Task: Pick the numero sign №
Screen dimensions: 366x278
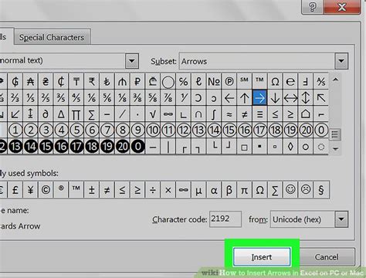Action: coord(214,82)
